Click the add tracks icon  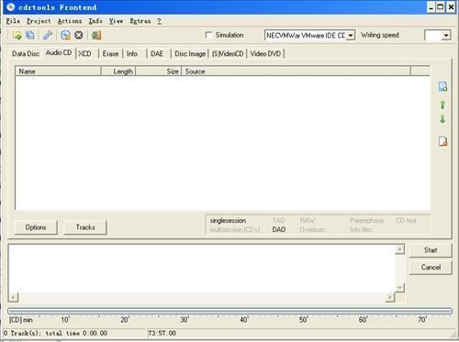tap(442, 86)
